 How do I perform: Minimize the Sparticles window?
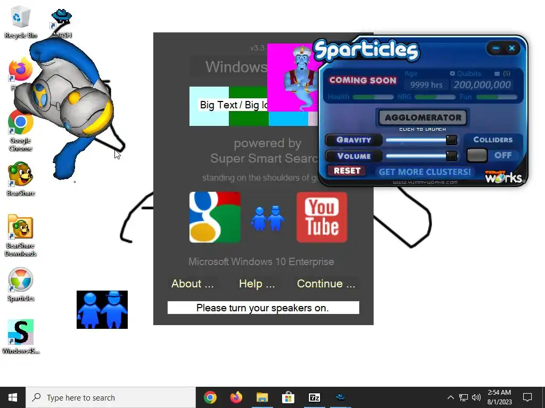point(496,48)
